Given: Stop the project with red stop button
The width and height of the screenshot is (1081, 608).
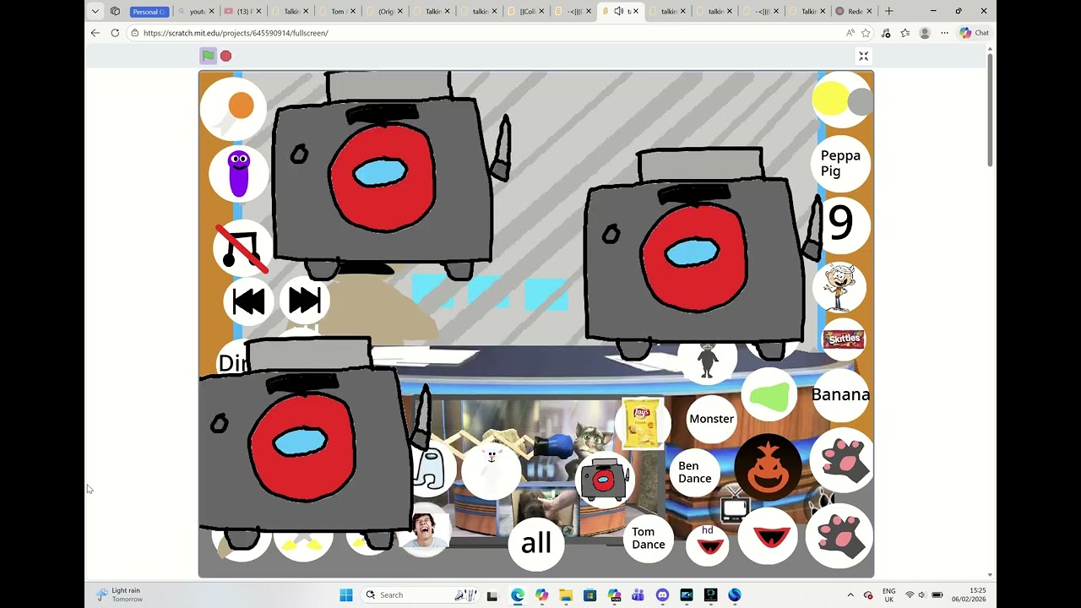Looking at the screenshot, I should coord(226,56).
